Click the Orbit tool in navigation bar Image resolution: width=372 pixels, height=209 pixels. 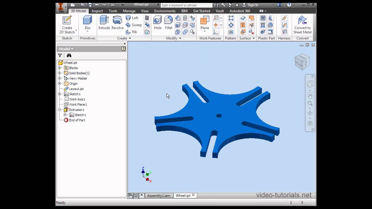coord(310,113)
